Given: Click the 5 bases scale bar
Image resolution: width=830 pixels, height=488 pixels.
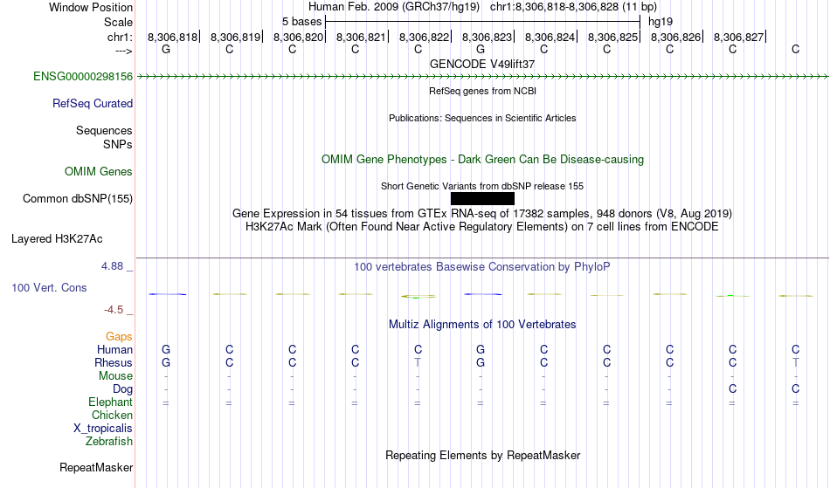Looking at the screenshot, I should coord(482,22).
